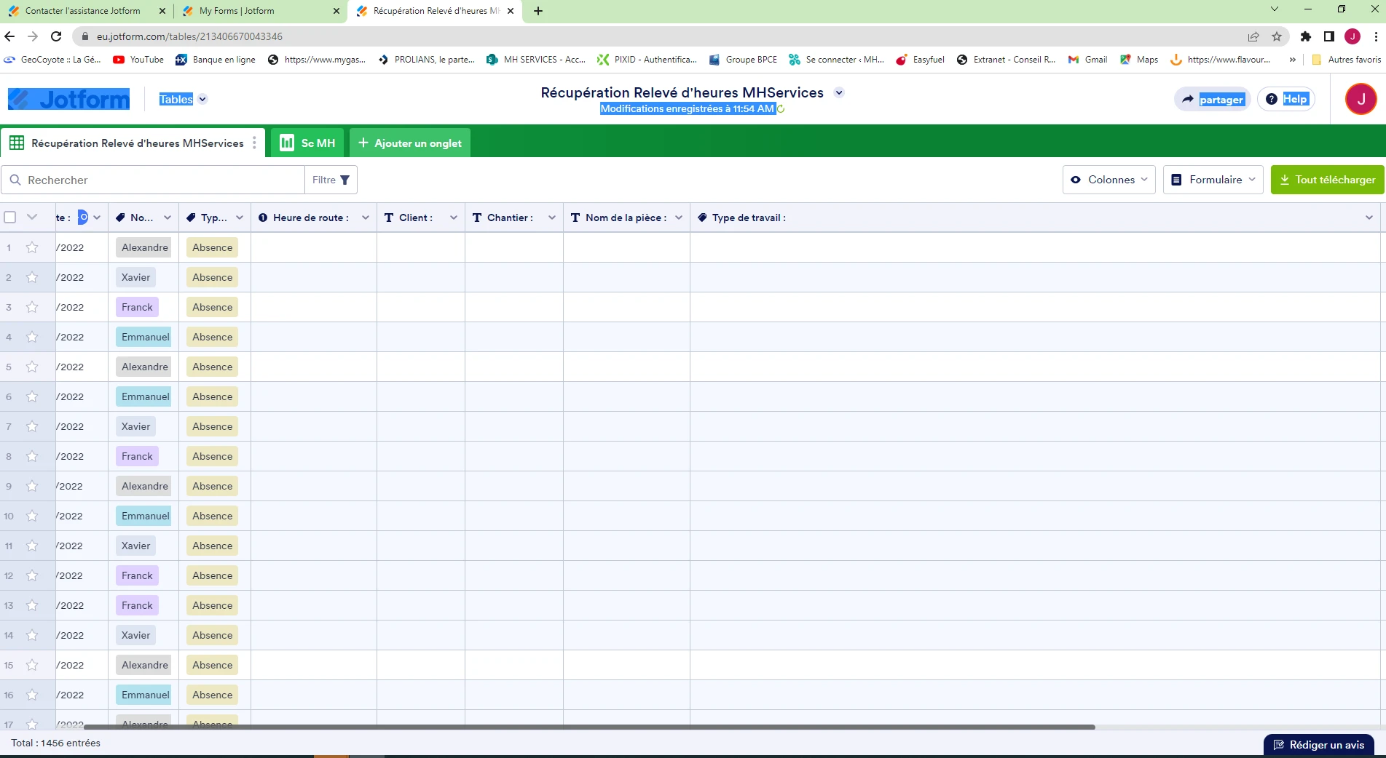Image resolution: width=1386 pixels, height=758 pixels.
Task: Star row 1 of the table
Action: pos(31,247)
